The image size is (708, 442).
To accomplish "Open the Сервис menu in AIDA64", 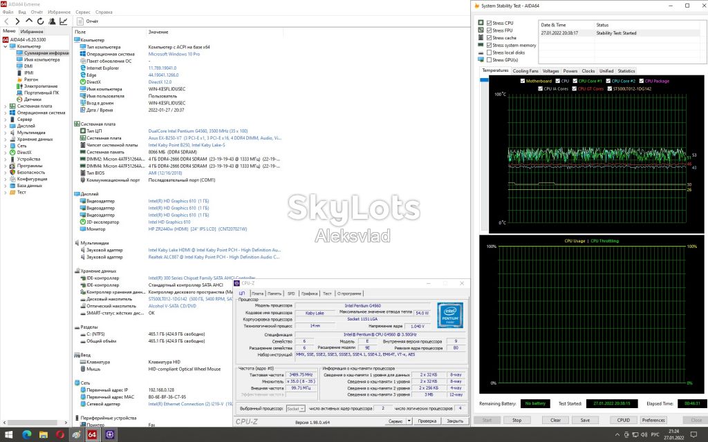I will coord(83,12).
